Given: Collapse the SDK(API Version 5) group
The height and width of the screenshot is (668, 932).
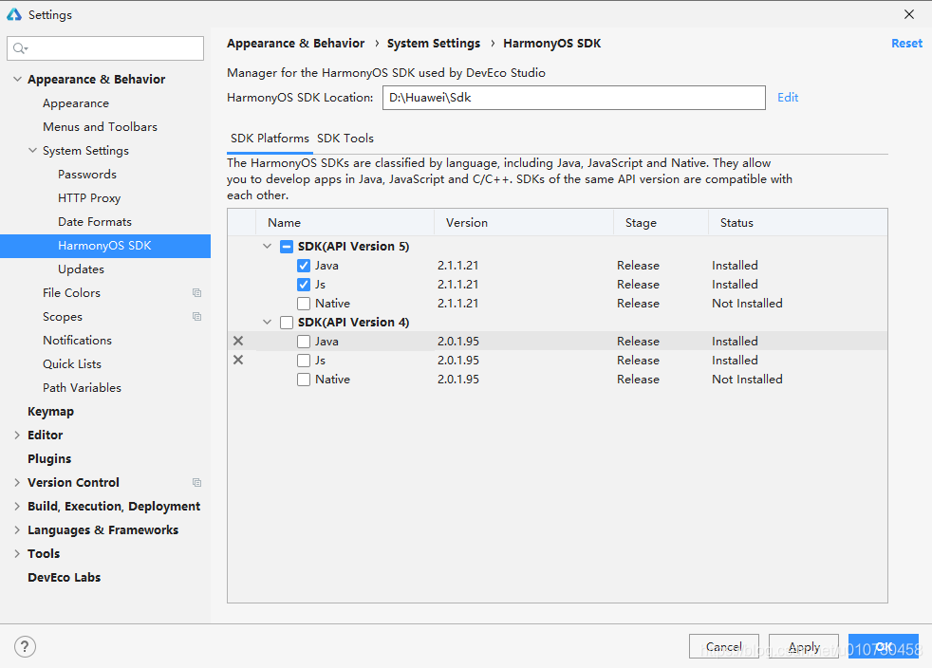Looking at the screenshot, I should pos(268,246).
